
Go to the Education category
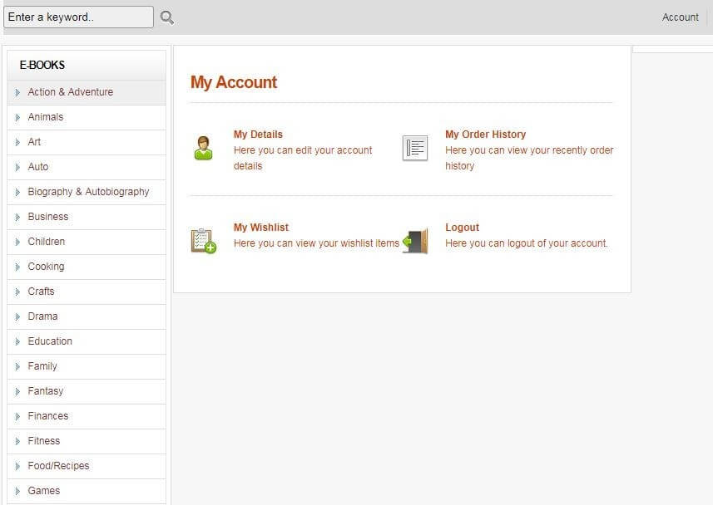50,341
